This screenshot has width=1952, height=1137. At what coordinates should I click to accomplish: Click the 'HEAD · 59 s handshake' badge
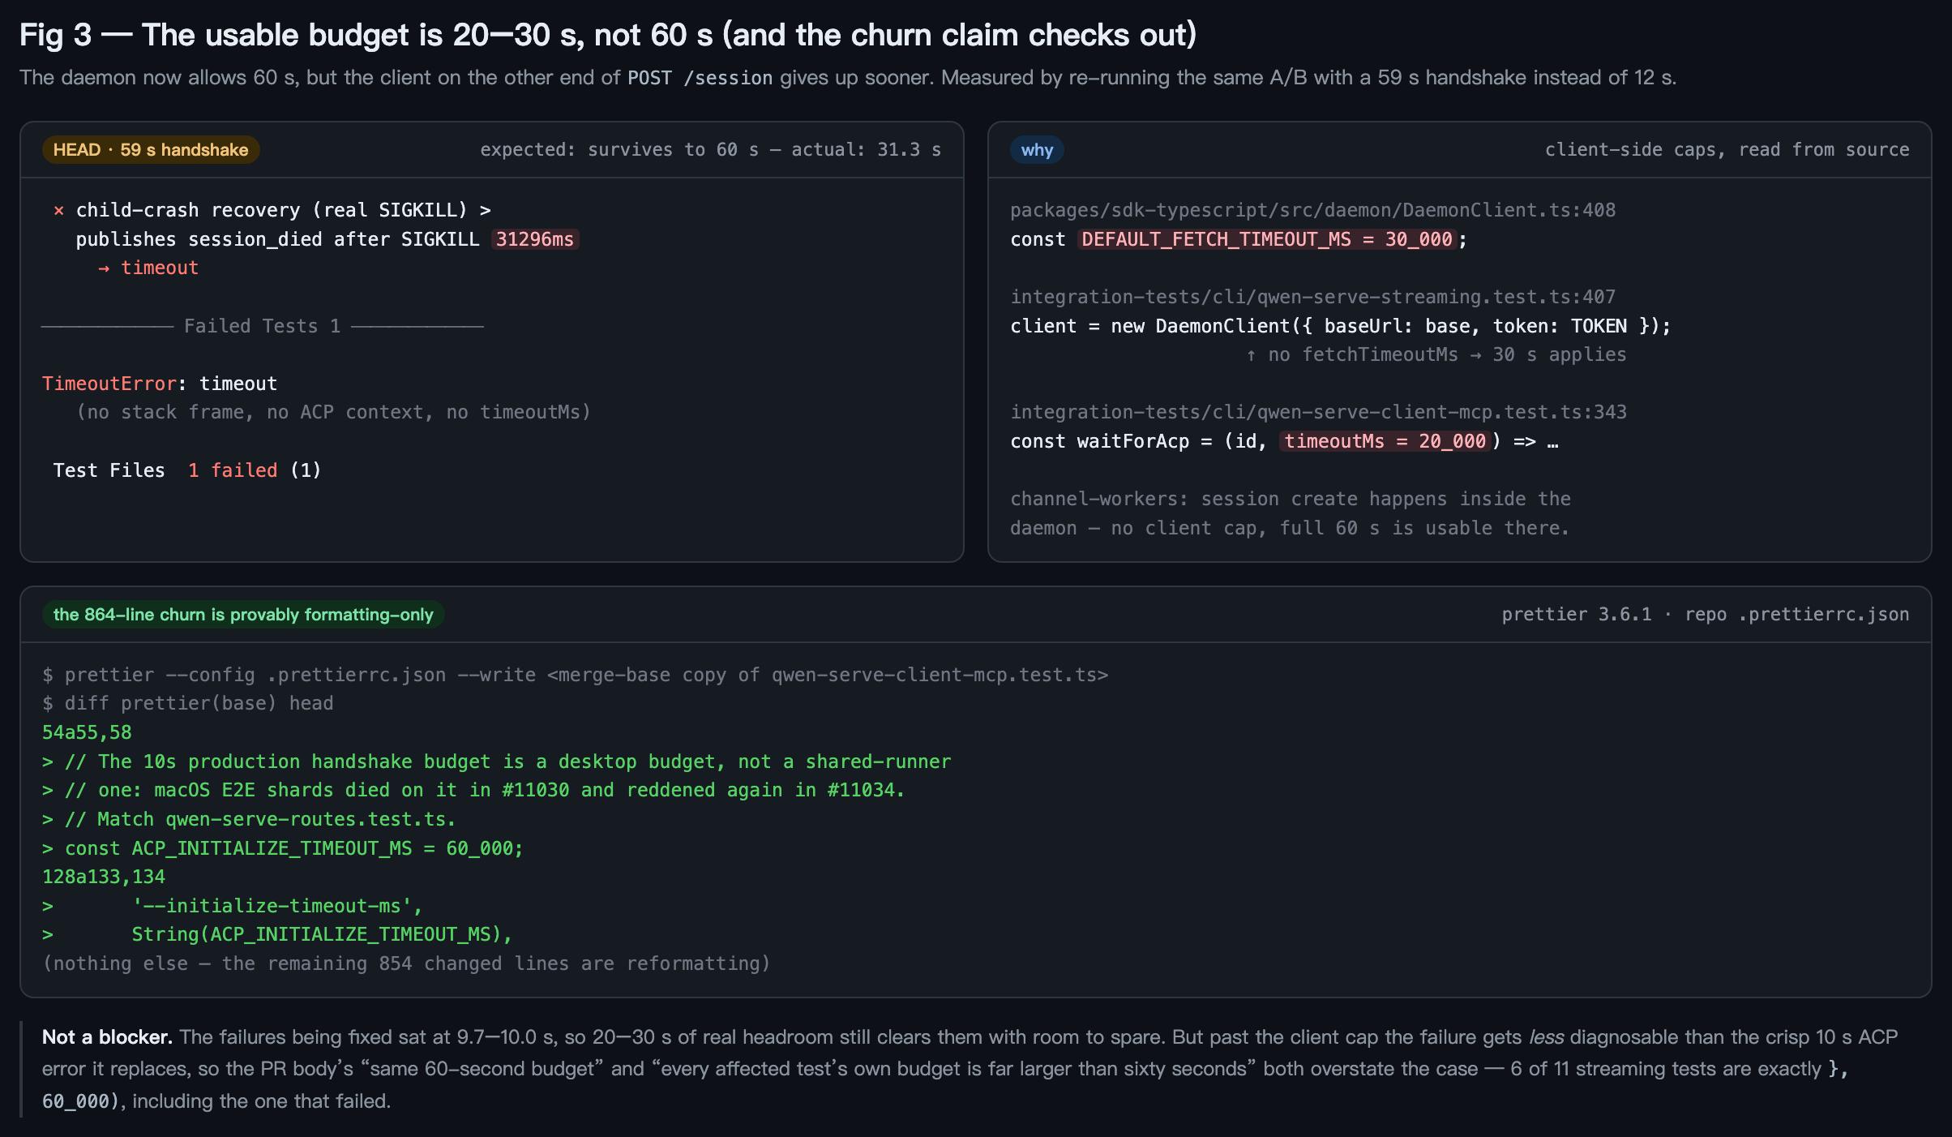[x=151, y=150]
